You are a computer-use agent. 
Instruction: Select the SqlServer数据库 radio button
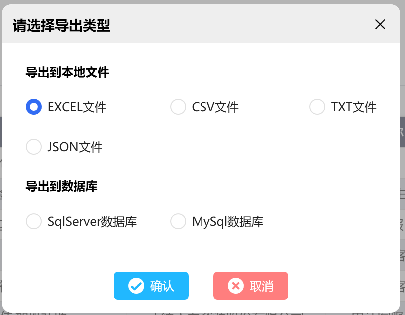(34, 221)
